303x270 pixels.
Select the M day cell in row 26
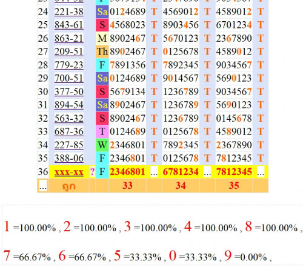[102, 38]
